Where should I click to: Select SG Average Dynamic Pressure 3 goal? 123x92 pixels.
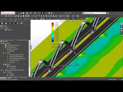coord(17,59)
